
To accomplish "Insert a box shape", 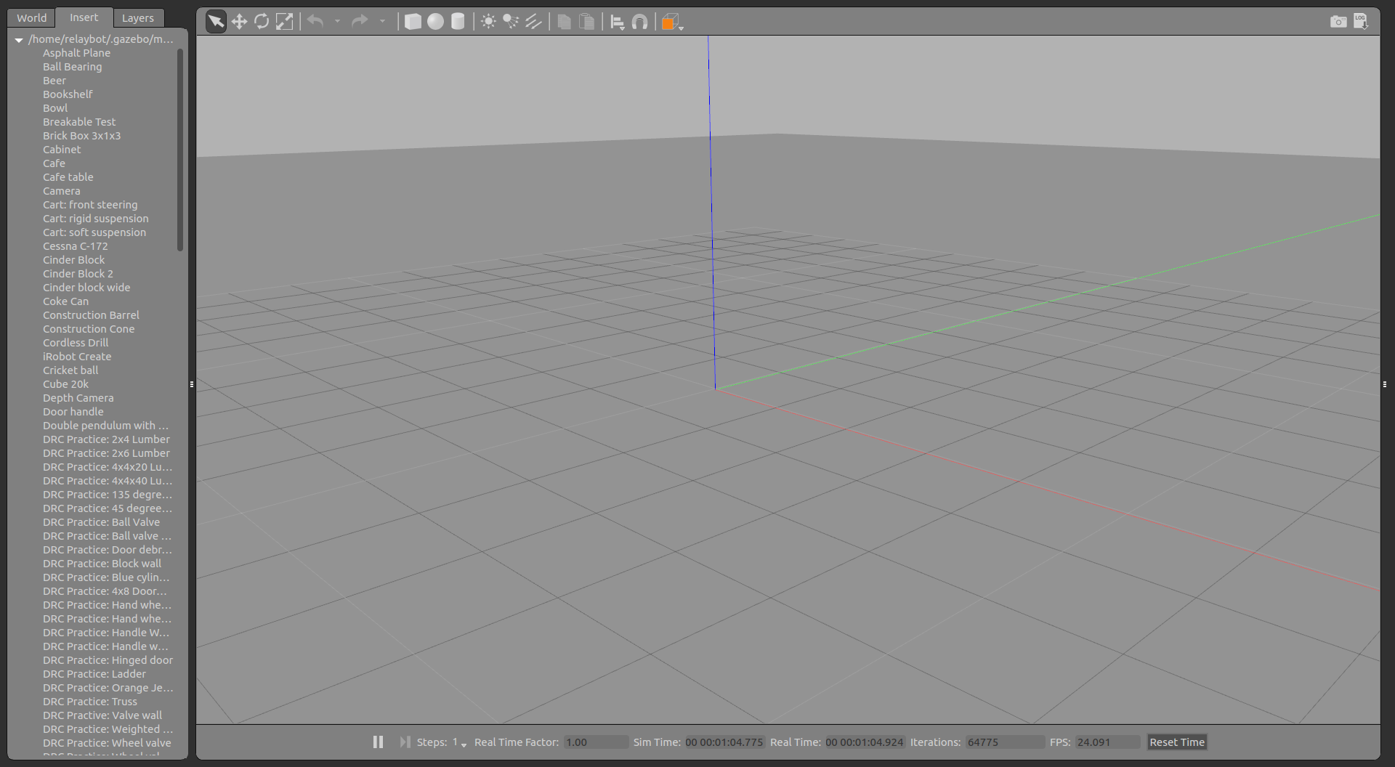I will point(413,22).
